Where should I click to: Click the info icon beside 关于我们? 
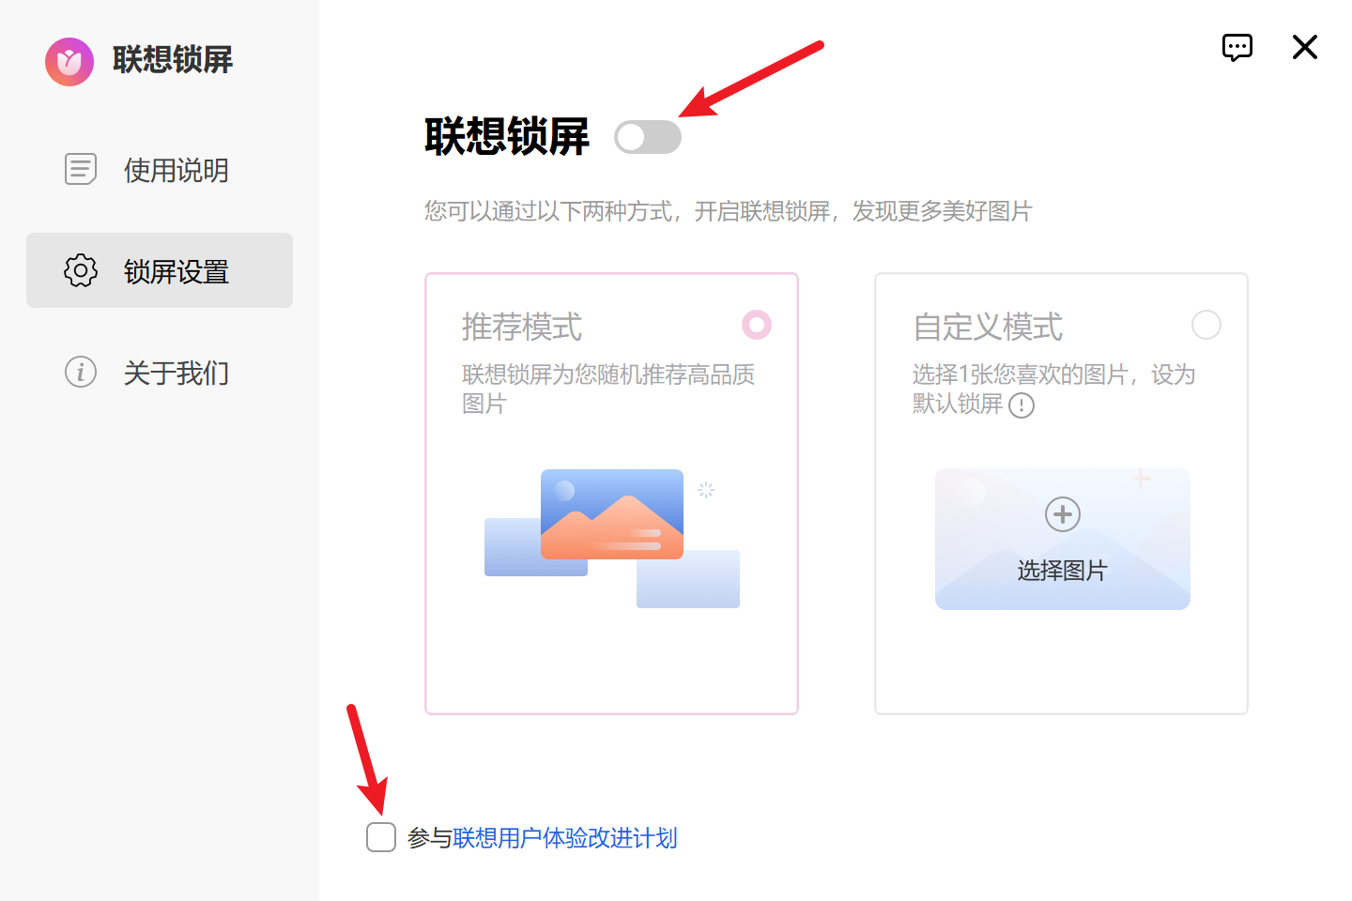(81, 373)
